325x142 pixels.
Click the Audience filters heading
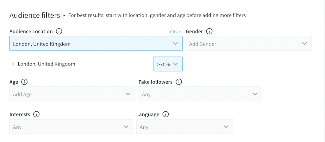click(x=35, y=15)
